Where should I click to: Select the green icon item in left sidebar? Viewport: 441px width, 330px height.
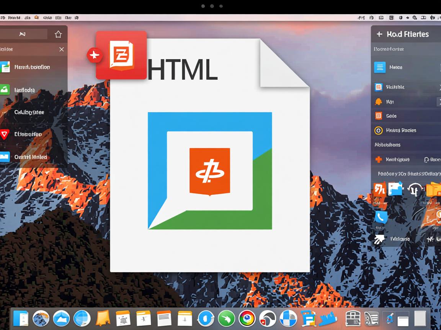4,90
